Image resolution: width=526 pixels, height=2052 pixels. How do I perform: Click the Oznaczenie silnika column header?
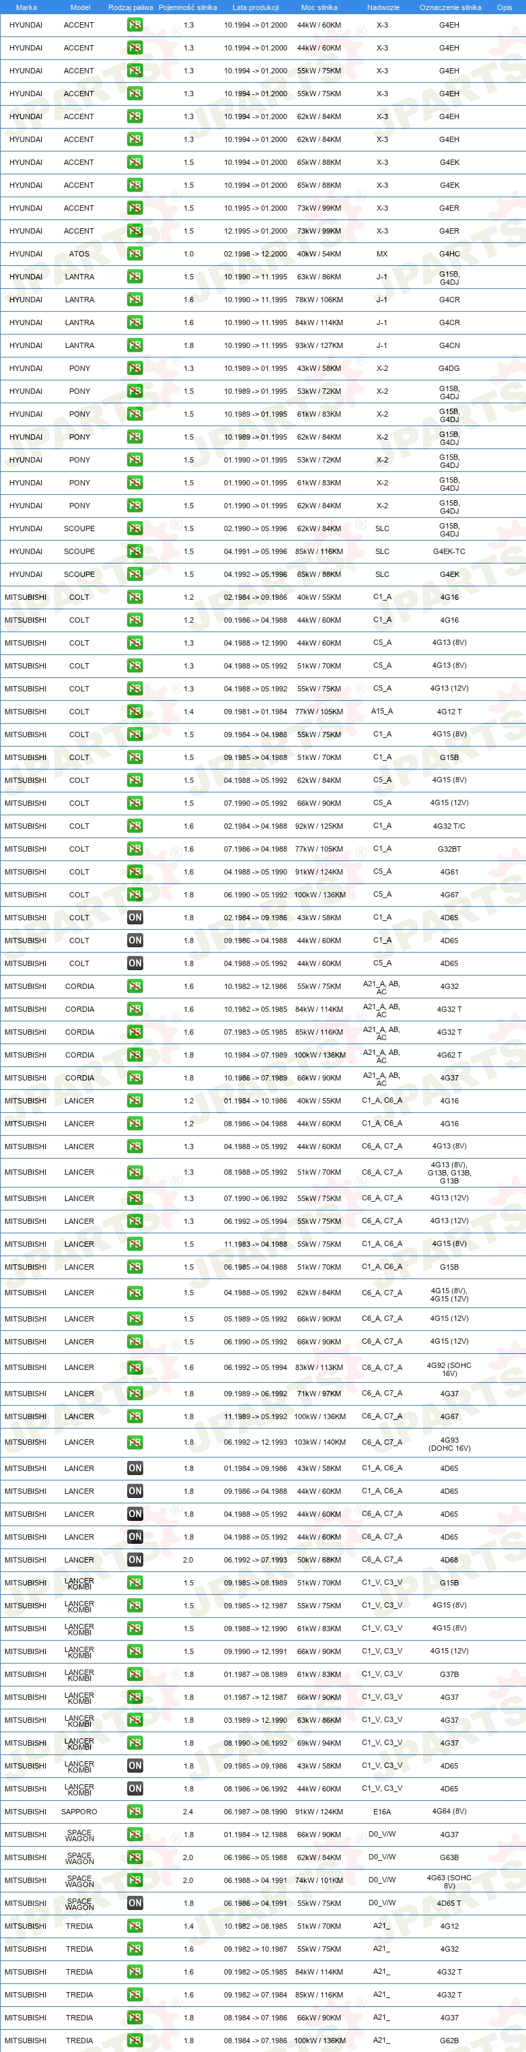coord(451,7)
